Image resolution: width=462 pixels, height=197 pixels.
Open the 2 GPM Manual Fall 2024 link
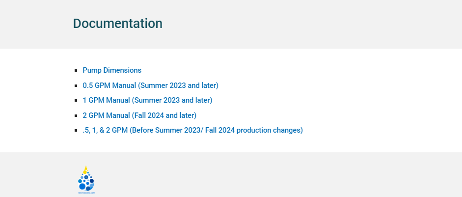(x=139, y=115)
